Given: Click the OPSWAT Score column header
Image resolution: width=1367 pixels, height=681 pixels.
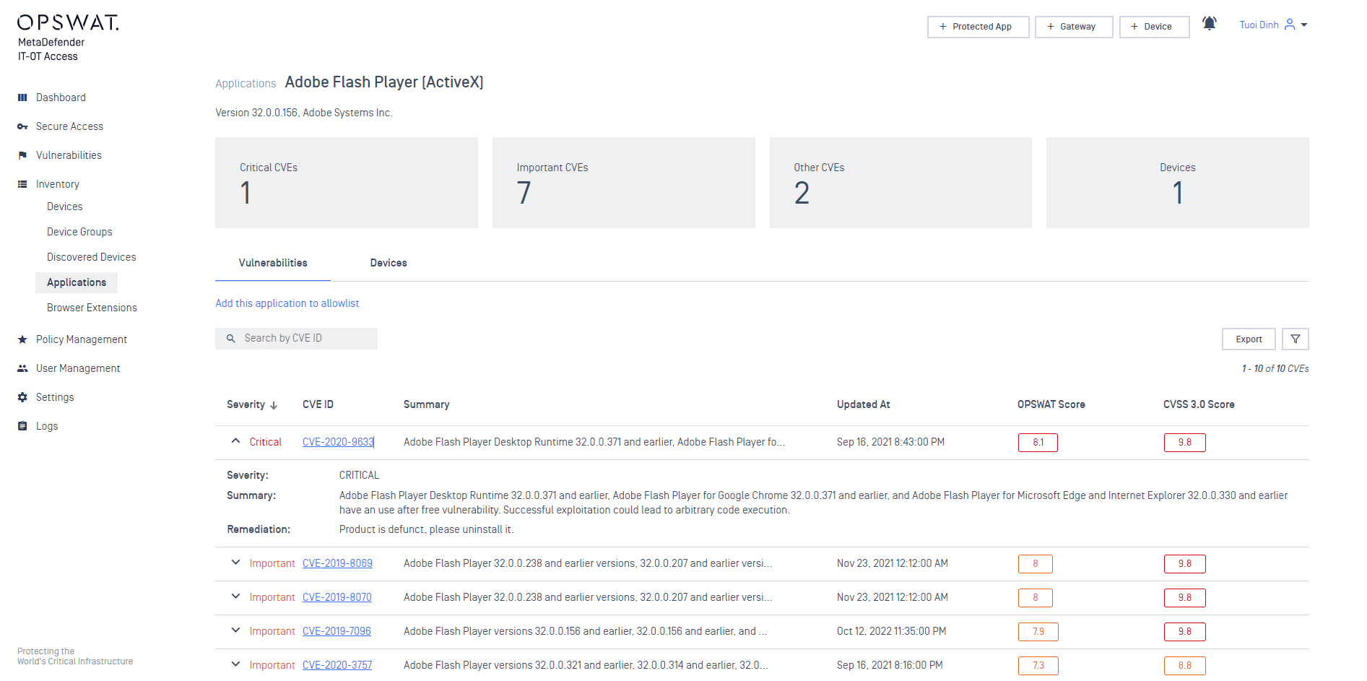Looking at the screenshot, I should (x=1051, y=404).
